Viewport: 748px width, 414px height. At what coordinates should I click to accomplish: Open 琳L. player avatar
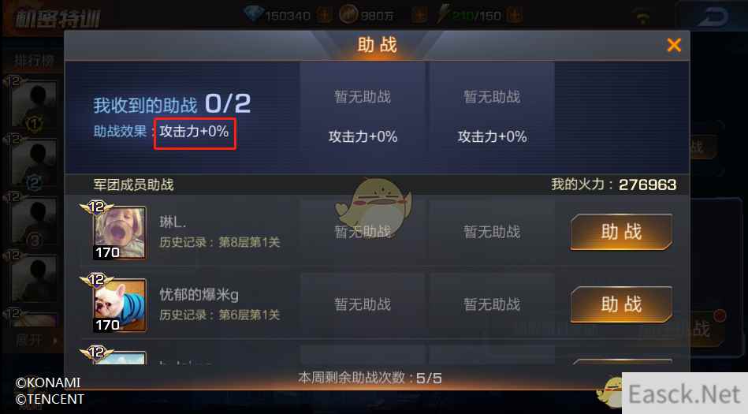coord(119,233)
